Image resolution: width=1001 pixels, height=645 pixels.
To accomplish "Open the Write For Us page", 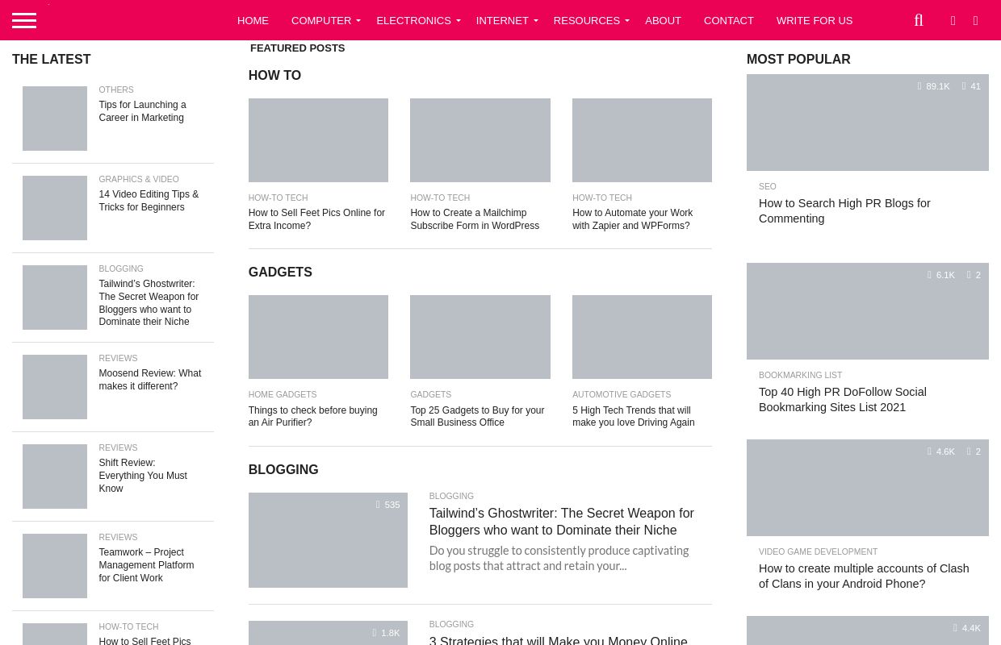I will coord(814,20).
